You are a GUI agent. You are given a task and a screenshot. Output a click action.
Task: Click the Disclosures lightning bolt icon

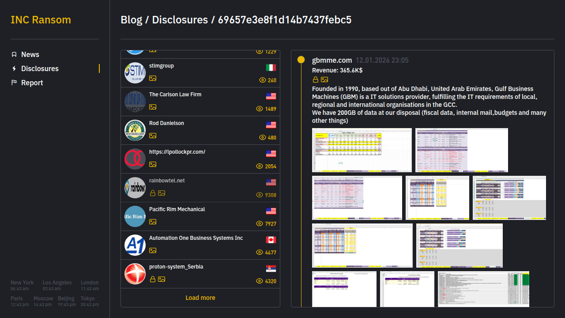[14, 68]
